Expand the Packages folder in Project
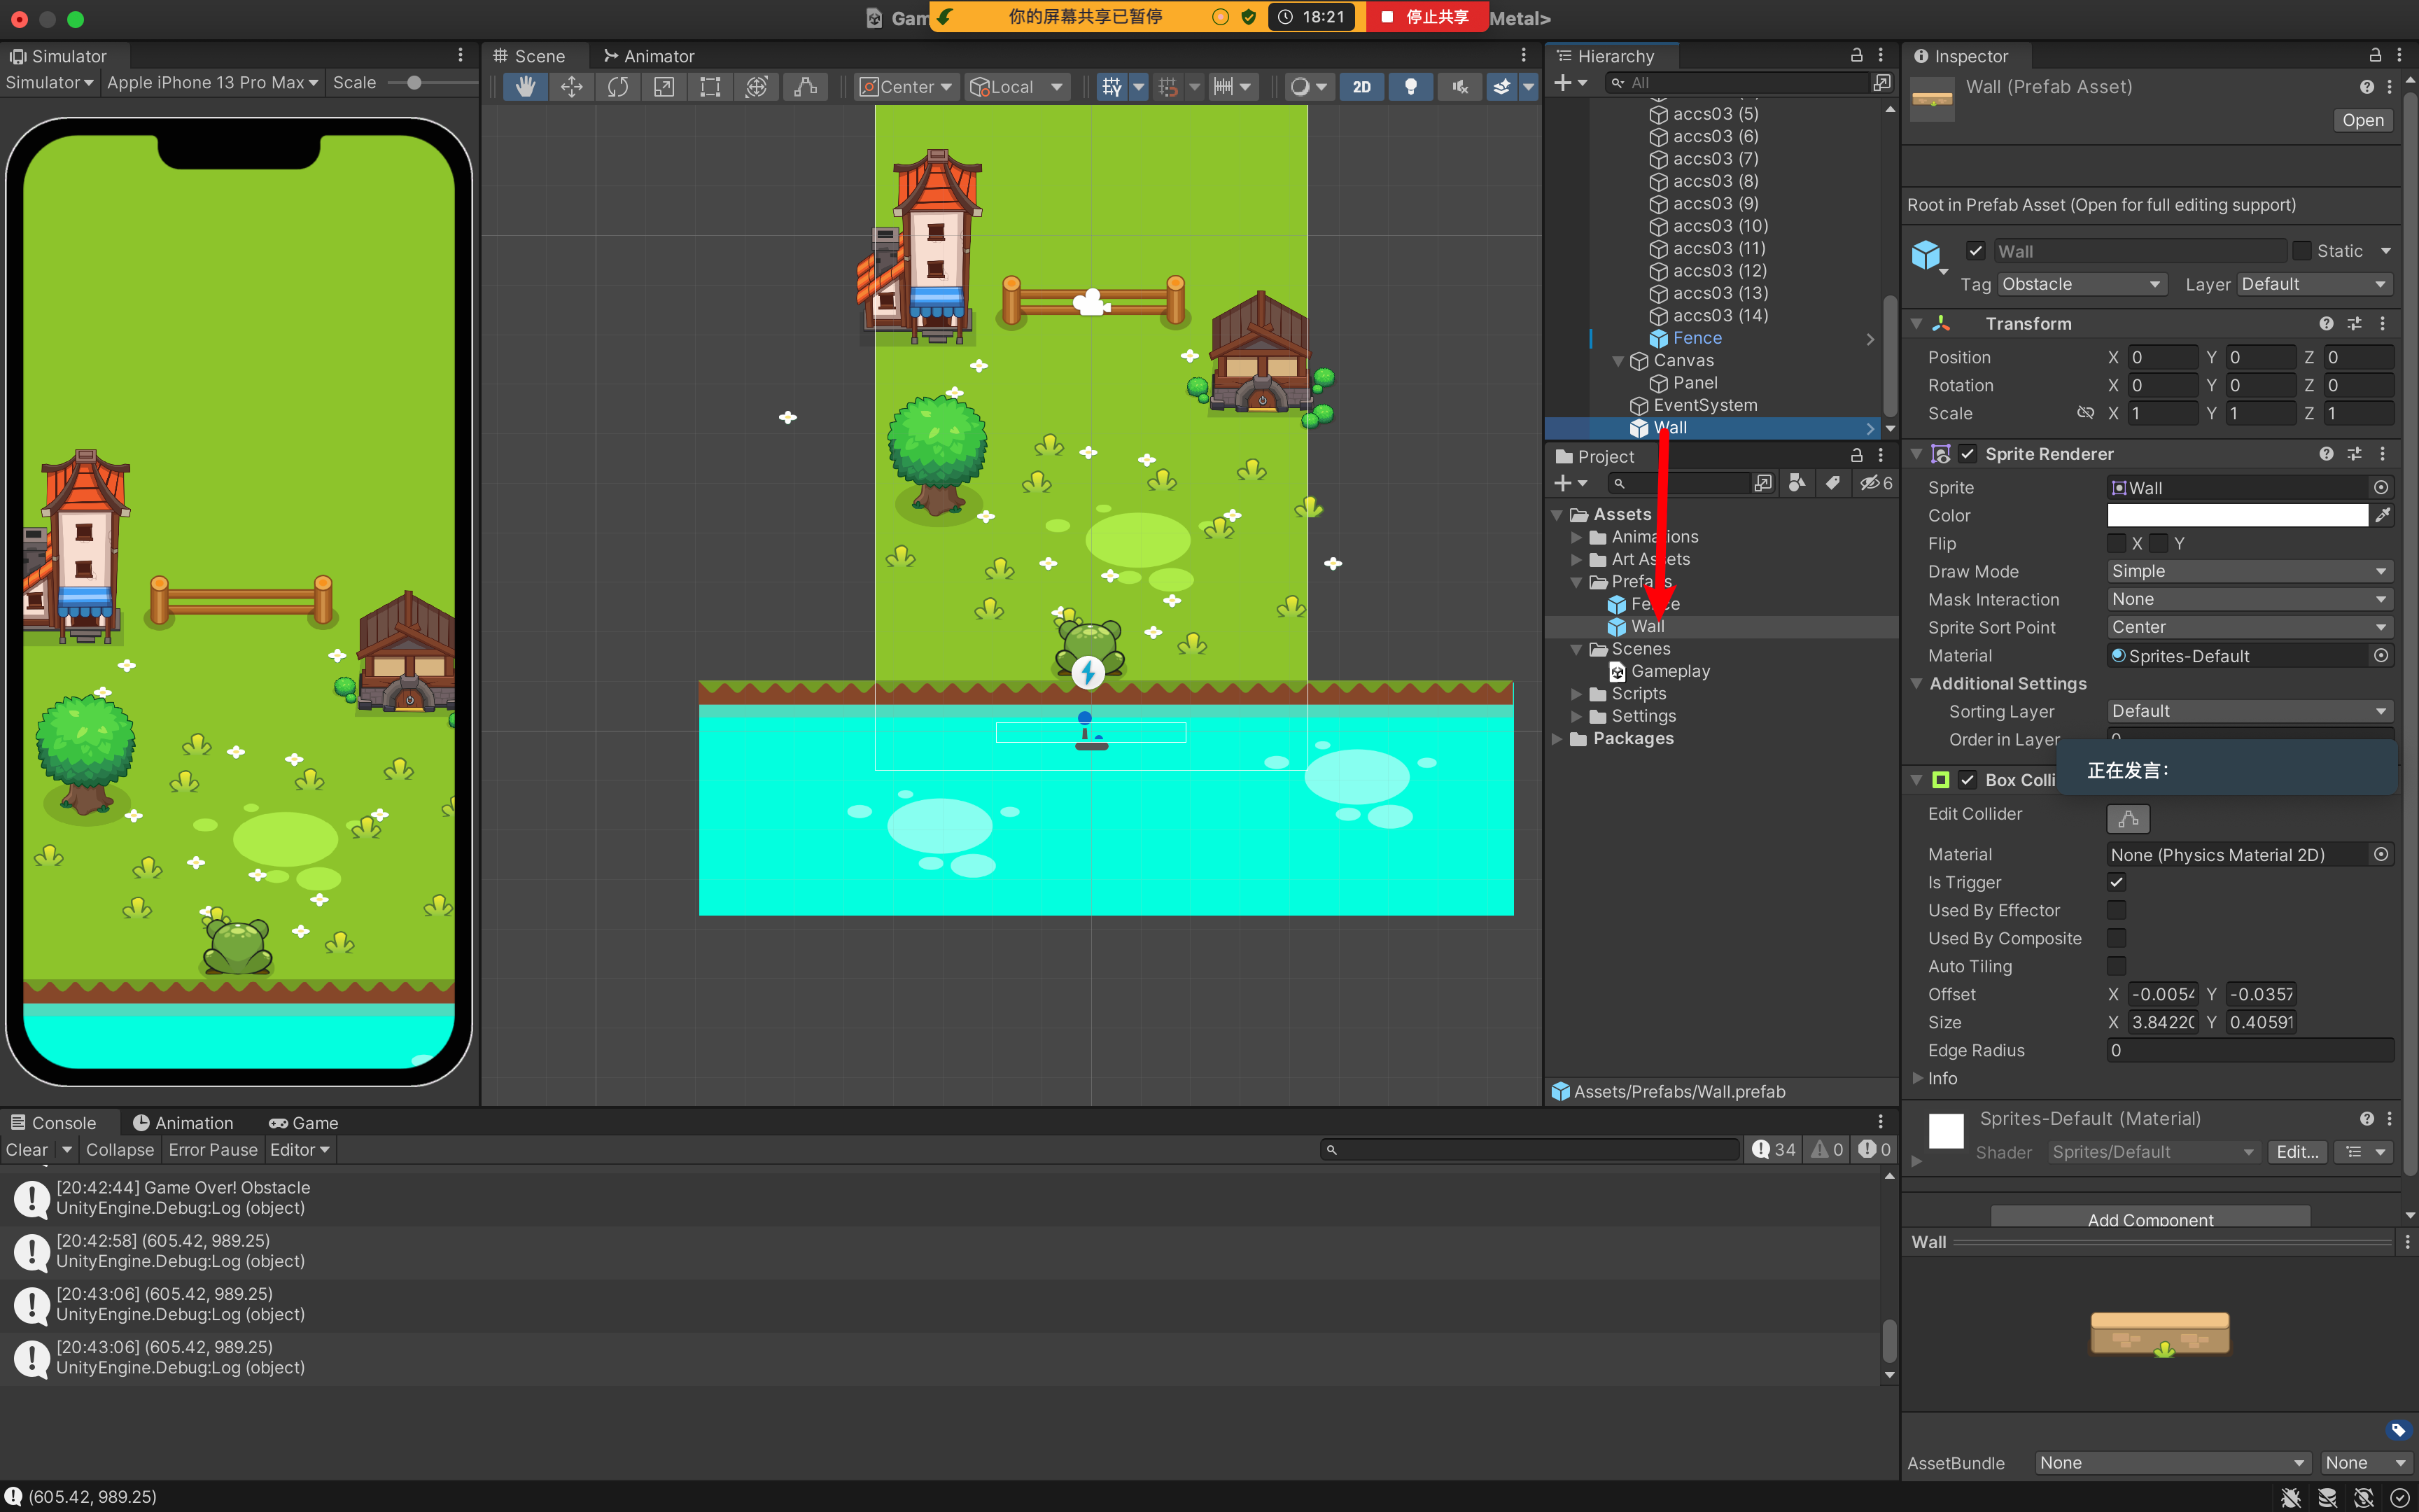The width and height of the screenshot is (2419, 1512). [x=1557, y=739]
